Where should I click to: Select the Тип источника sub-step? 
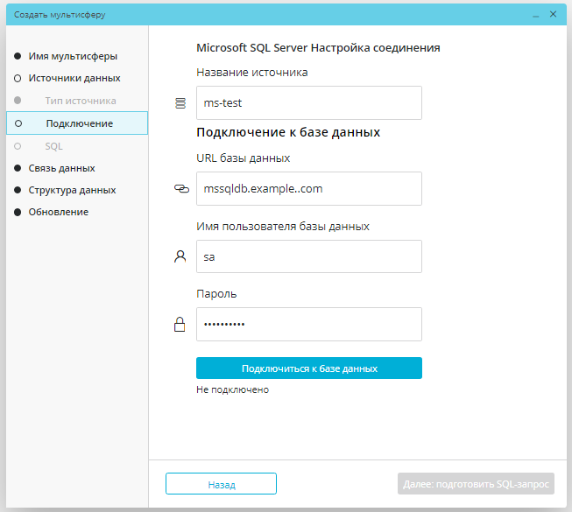point(81,101)
